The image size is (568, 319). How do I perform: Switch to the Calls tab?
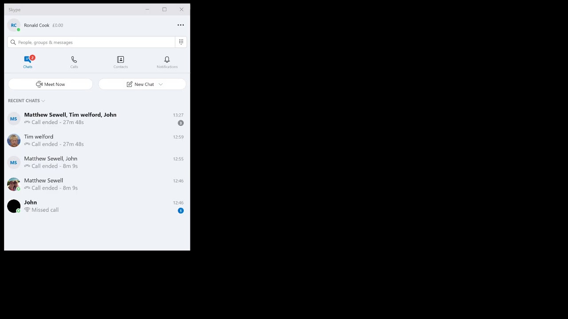74,62
